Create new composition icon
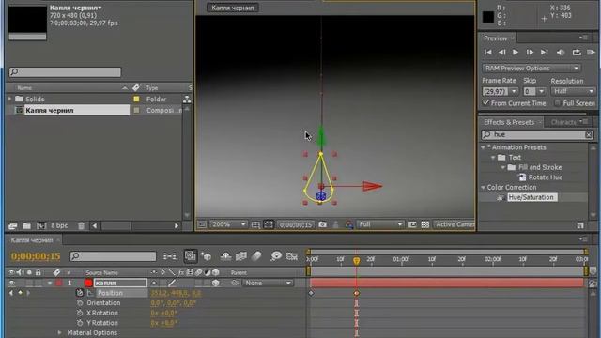 [41, 225]
